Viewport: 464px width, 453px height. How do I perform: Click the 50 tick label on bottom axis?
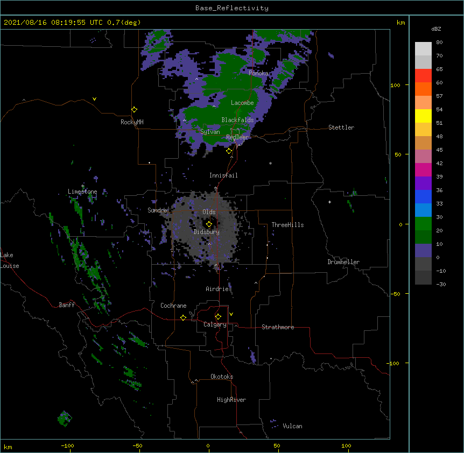pos(277,445)
